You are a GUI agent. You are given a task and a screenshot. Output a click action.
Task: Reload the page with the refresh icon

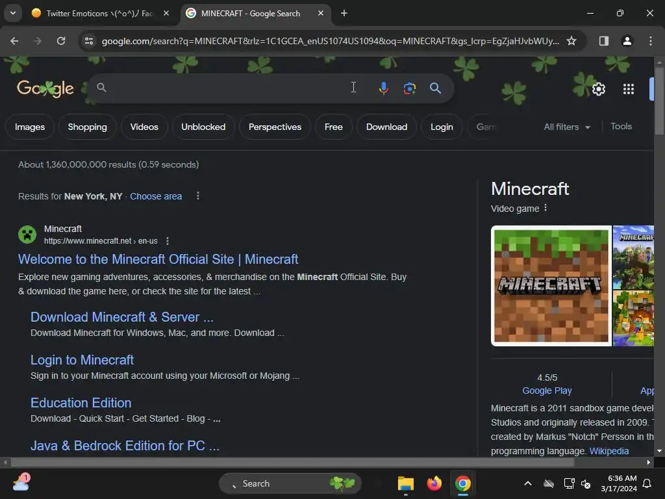pos(61,41)
